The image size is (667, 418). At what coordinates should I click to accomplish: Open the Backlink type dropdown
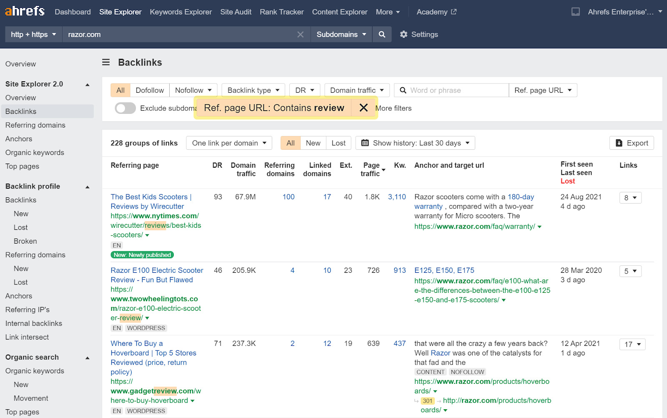(253, 91)
